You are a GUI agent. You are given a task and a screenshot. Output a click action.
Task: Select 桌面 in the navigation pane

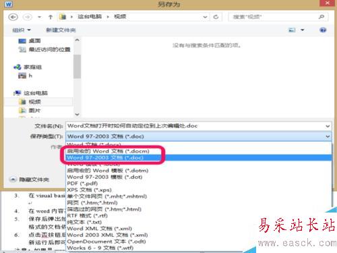point(34,40)
